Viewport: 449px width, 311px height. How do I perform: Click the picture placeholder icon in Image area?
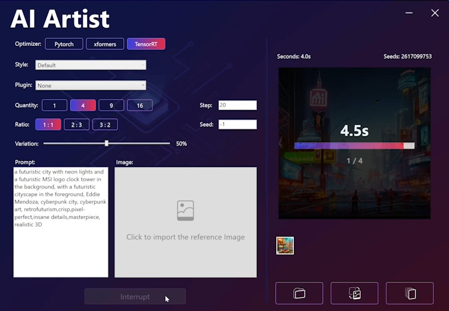click(x=185, y=210)
